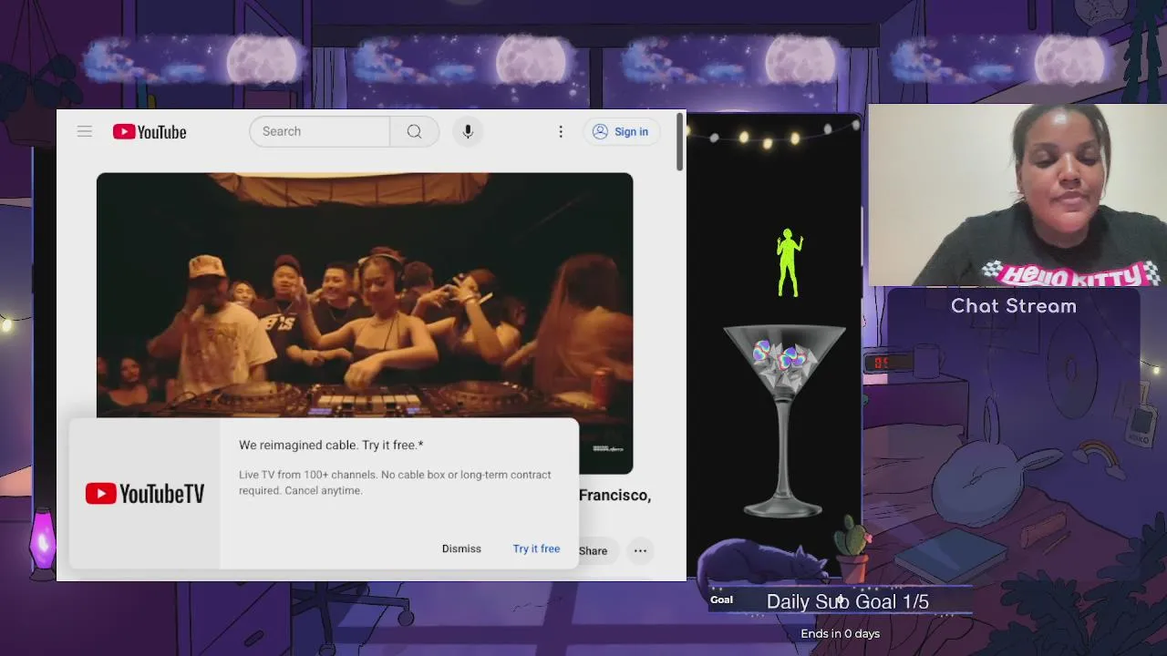Focus the YouTube Search field
Viewport: 1167px width, 656px height.
[x=319, y=131]
